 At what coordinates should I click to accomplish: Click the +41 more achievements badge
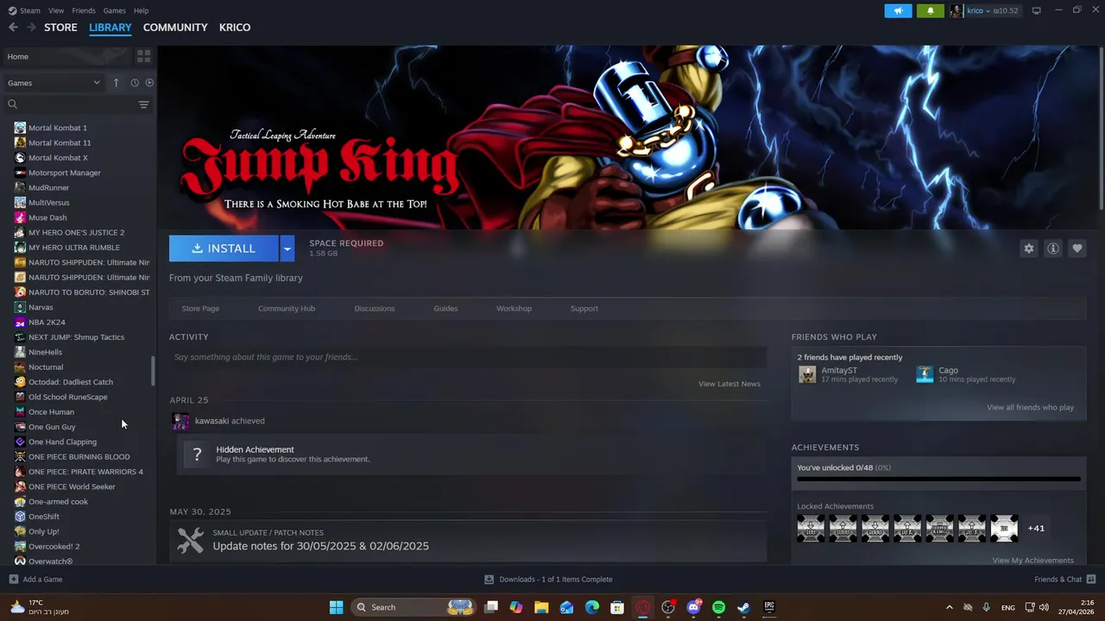coord(1036,528)
